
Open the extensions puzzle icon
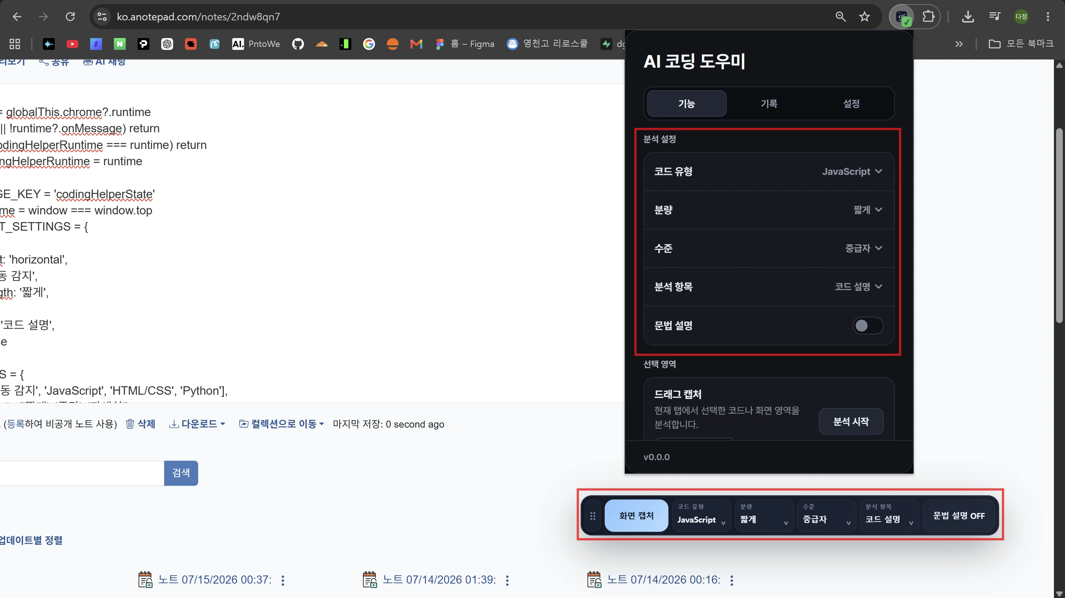(x=928, y=17)
